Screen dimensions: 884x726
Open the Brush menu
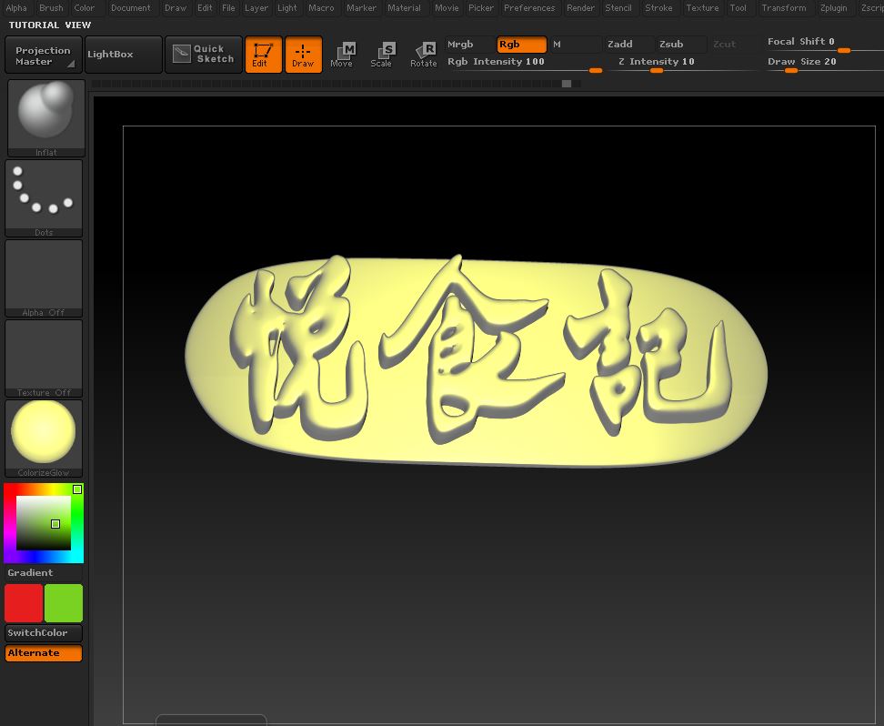pos(51,8)
